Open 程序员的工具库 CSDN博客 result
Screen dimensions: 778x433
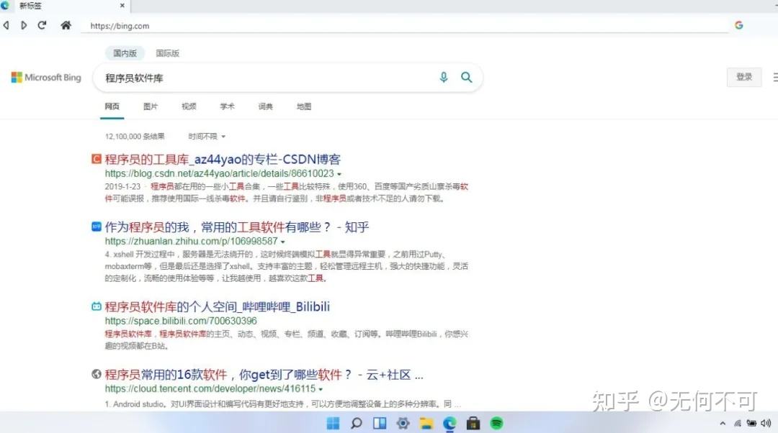click(223, 159)
